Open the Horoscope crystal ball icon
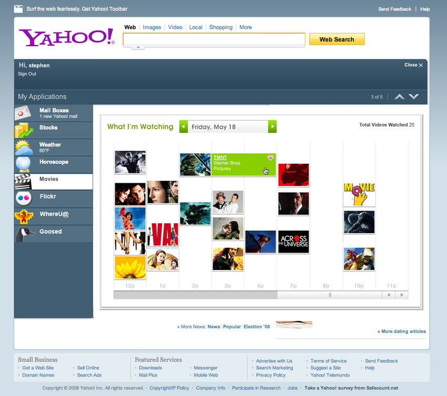447x396 pixels. [23, 164]
